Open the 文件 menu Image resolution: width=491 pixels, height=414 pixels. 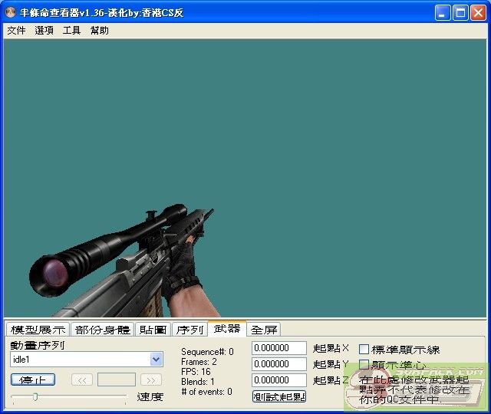tap(16, 31)
